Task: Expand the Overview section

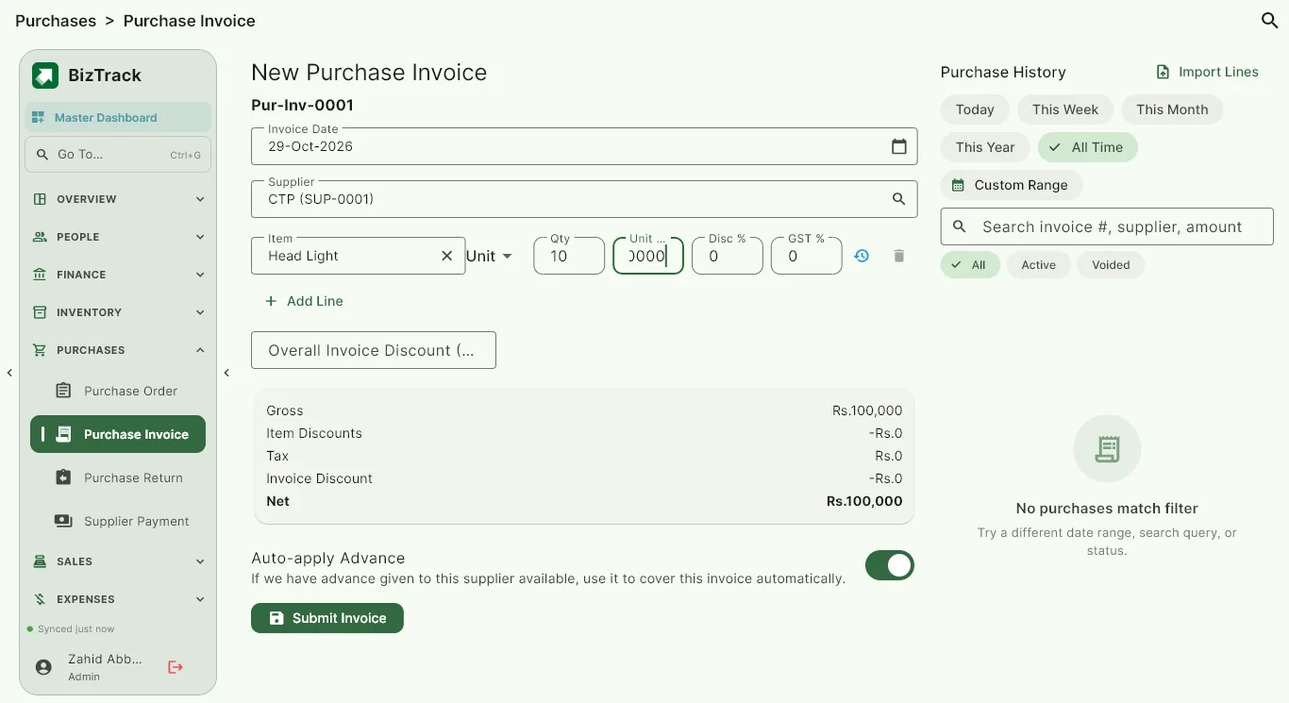Action: point(118,199)
